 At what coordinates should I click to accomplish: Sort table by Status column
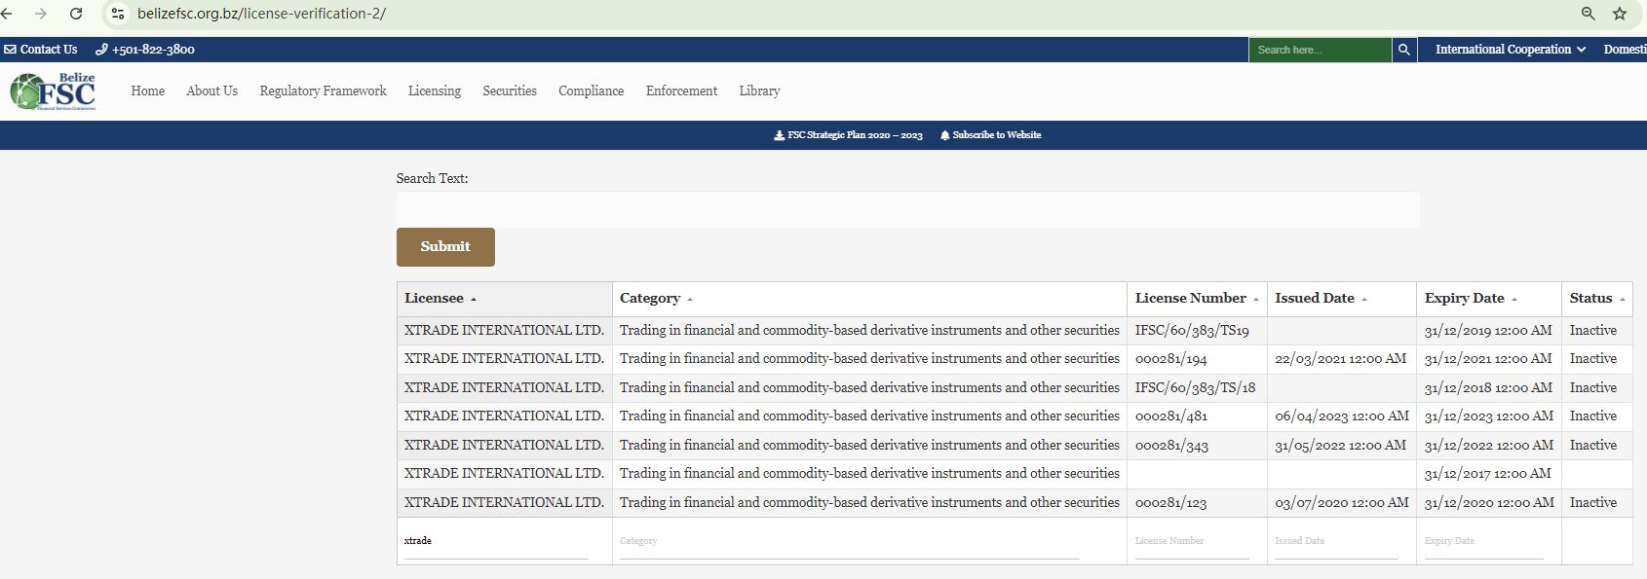click(x=1597, y=299)
